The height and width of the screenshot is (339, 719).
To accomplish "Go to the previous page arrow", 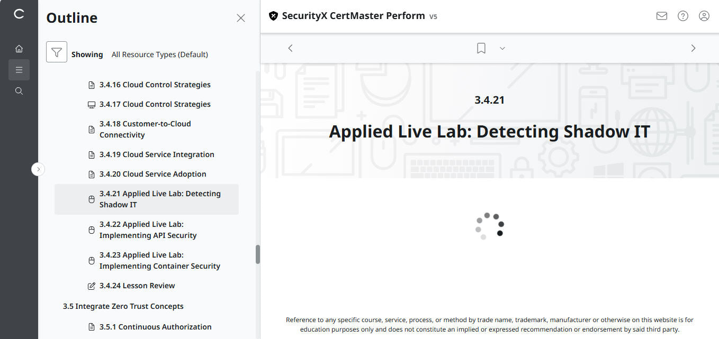I will coord(290,48).
